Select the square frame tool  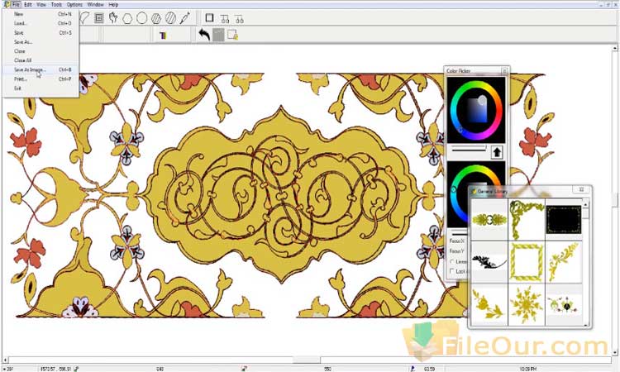[209, 17]
